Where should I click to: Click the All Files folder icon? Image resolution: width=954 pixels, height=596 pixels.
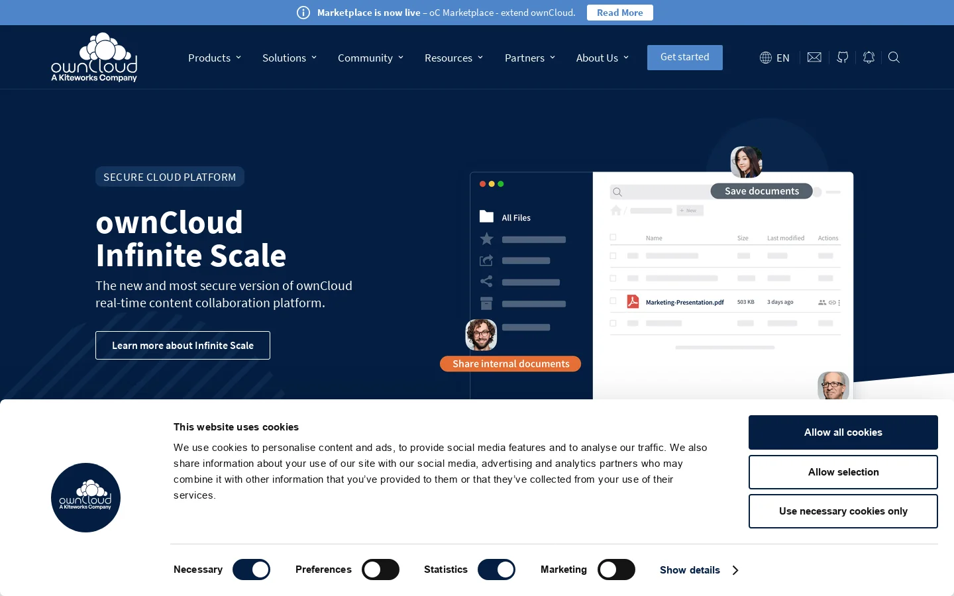click(486, 217)
